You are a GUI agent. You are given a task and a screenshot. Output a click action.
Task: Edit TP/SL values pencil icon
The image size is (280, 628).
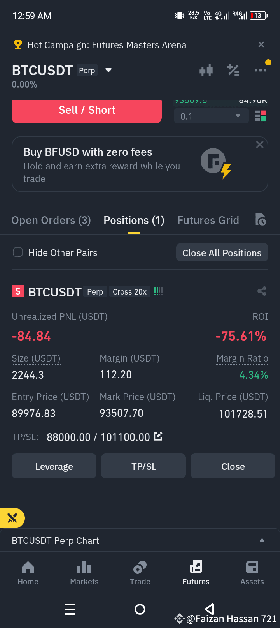pos(158,436)
